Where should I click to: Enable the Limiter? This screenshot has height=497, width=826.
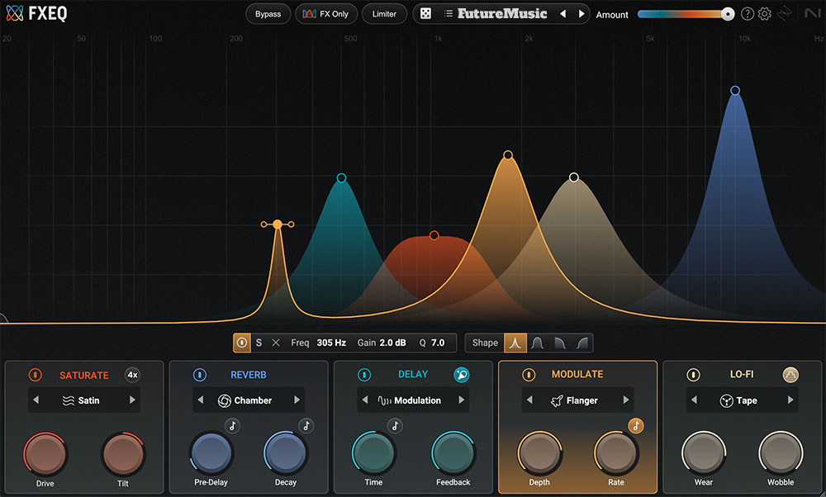pyautogui.click(x=384, y=13)
